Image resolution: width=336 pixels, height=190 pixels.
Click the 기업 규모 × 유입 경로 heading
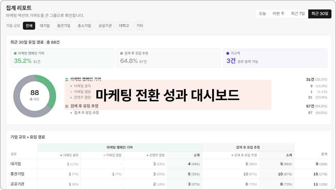click(x=28, y=137)
